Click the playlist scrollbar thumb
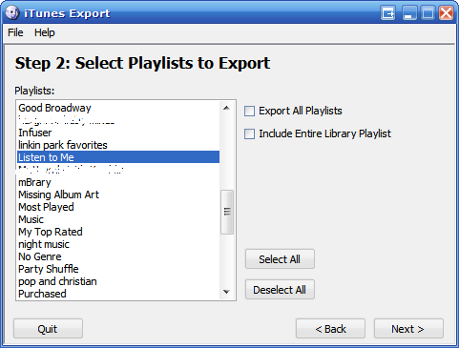The height and width of the screenshot is (348, 459). click(x=227, y=212)
